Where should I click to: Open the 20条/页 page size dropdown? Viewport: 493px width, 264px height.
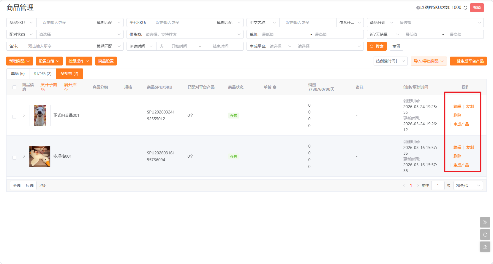click(468, 185)
